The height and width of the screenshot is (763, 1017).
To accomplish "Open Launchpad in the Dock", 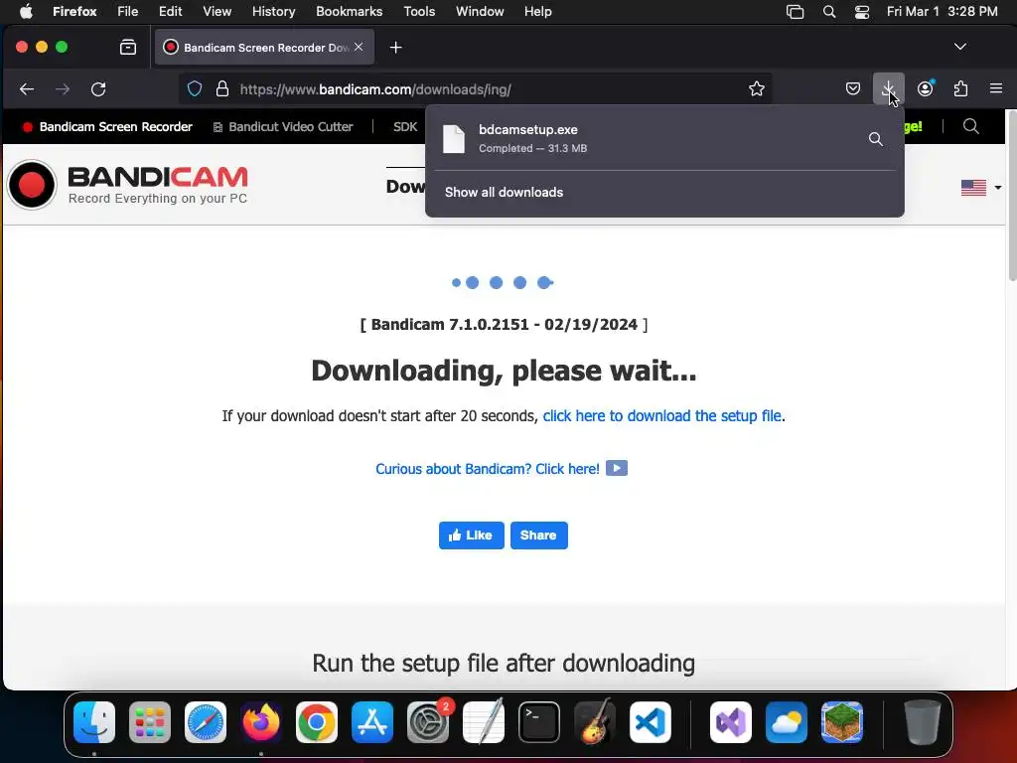I will click(150, 722).
